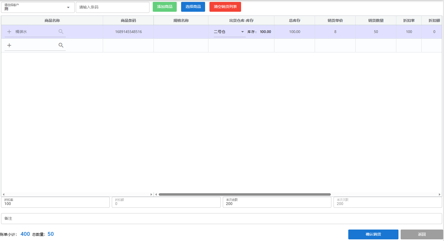Click the 备注 remarks input field
This screenshot has height=241, width=444.
[x=221, y=219]
